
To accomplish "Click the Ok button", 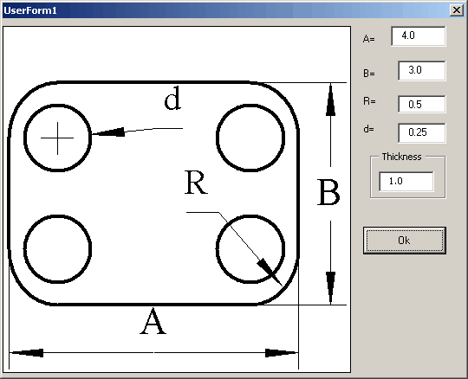I will [405, 241].
